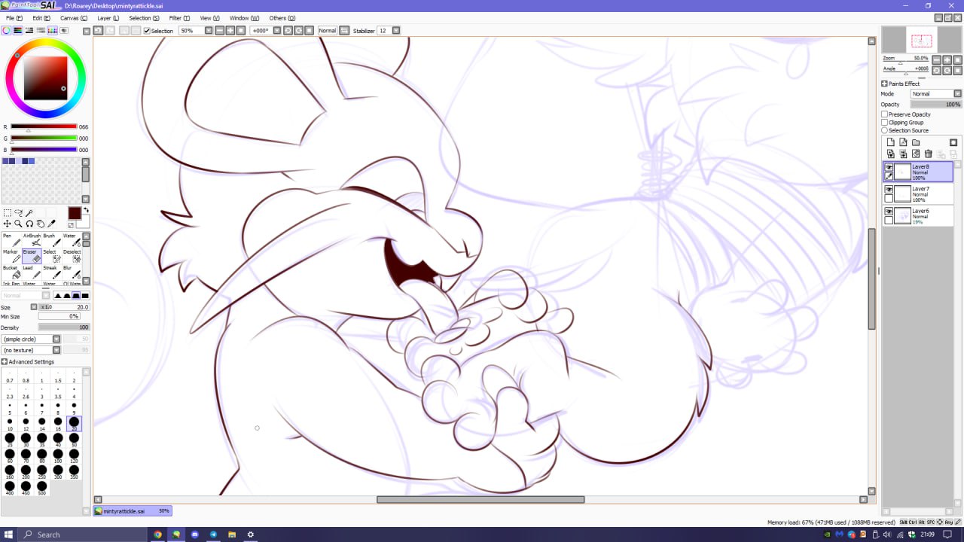This screenshot has height=542, width=964.
Task: Open the Stabilizer value dropdown
Action: coord(396,31)
